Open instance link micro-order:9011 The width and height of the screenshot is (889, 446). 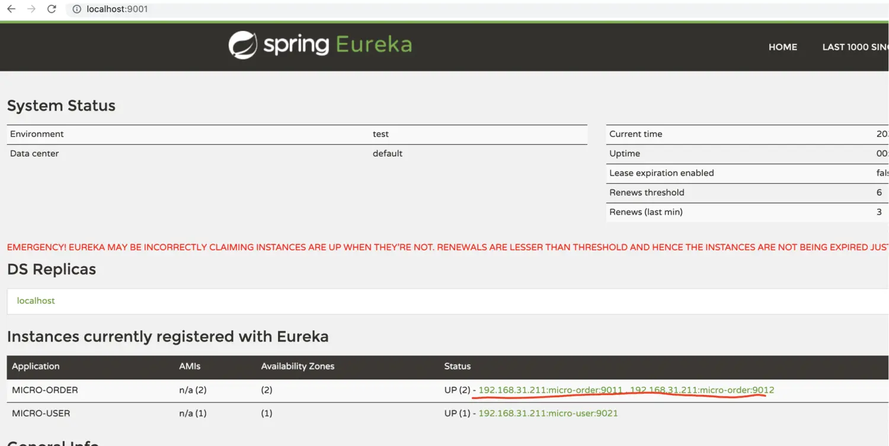pos(551,390)
